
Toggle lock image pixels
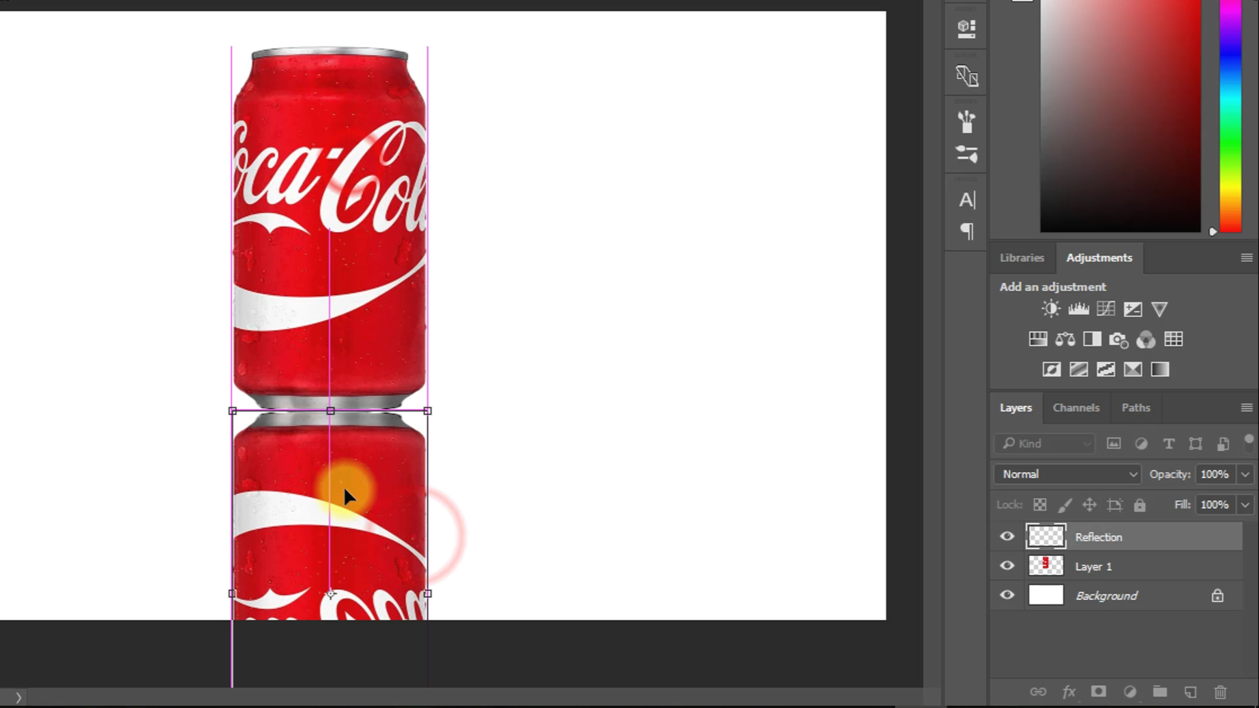pos(1065,505)
